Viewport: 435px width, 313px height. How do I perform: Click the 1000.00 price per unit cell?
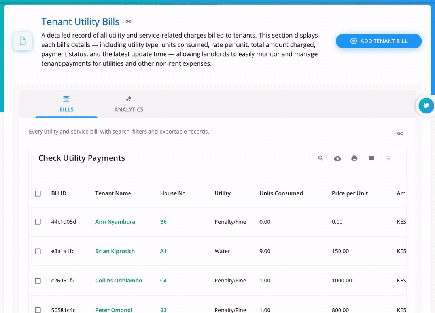(x=342, y=281)
